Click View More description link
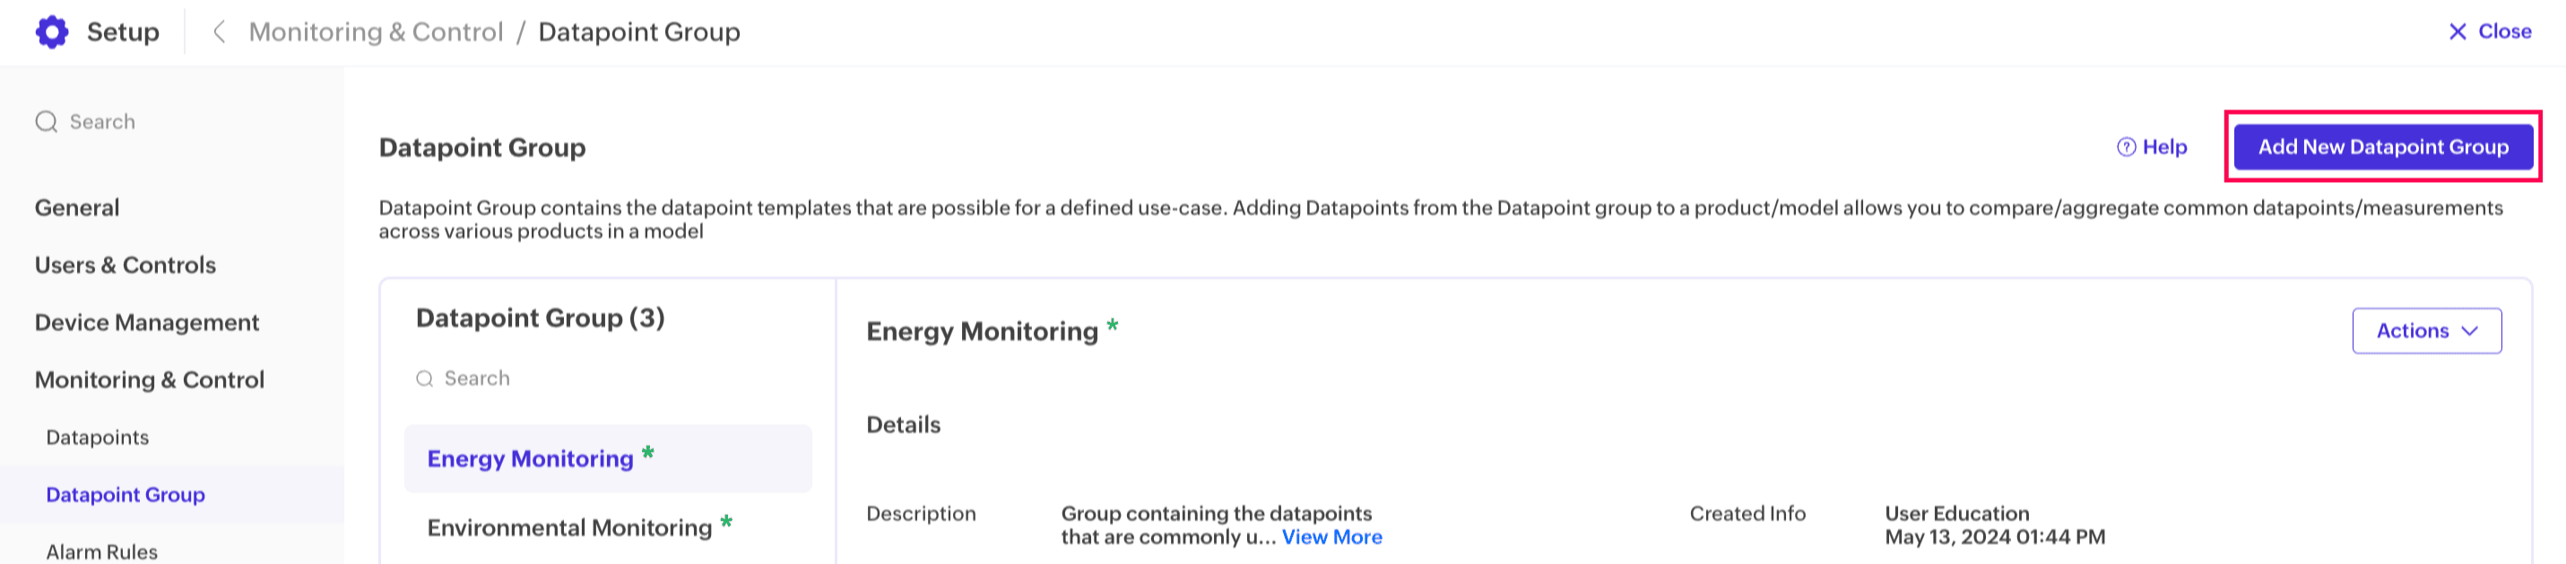This screenshot has width=2566, height=564. click(x=1331, y=537)
